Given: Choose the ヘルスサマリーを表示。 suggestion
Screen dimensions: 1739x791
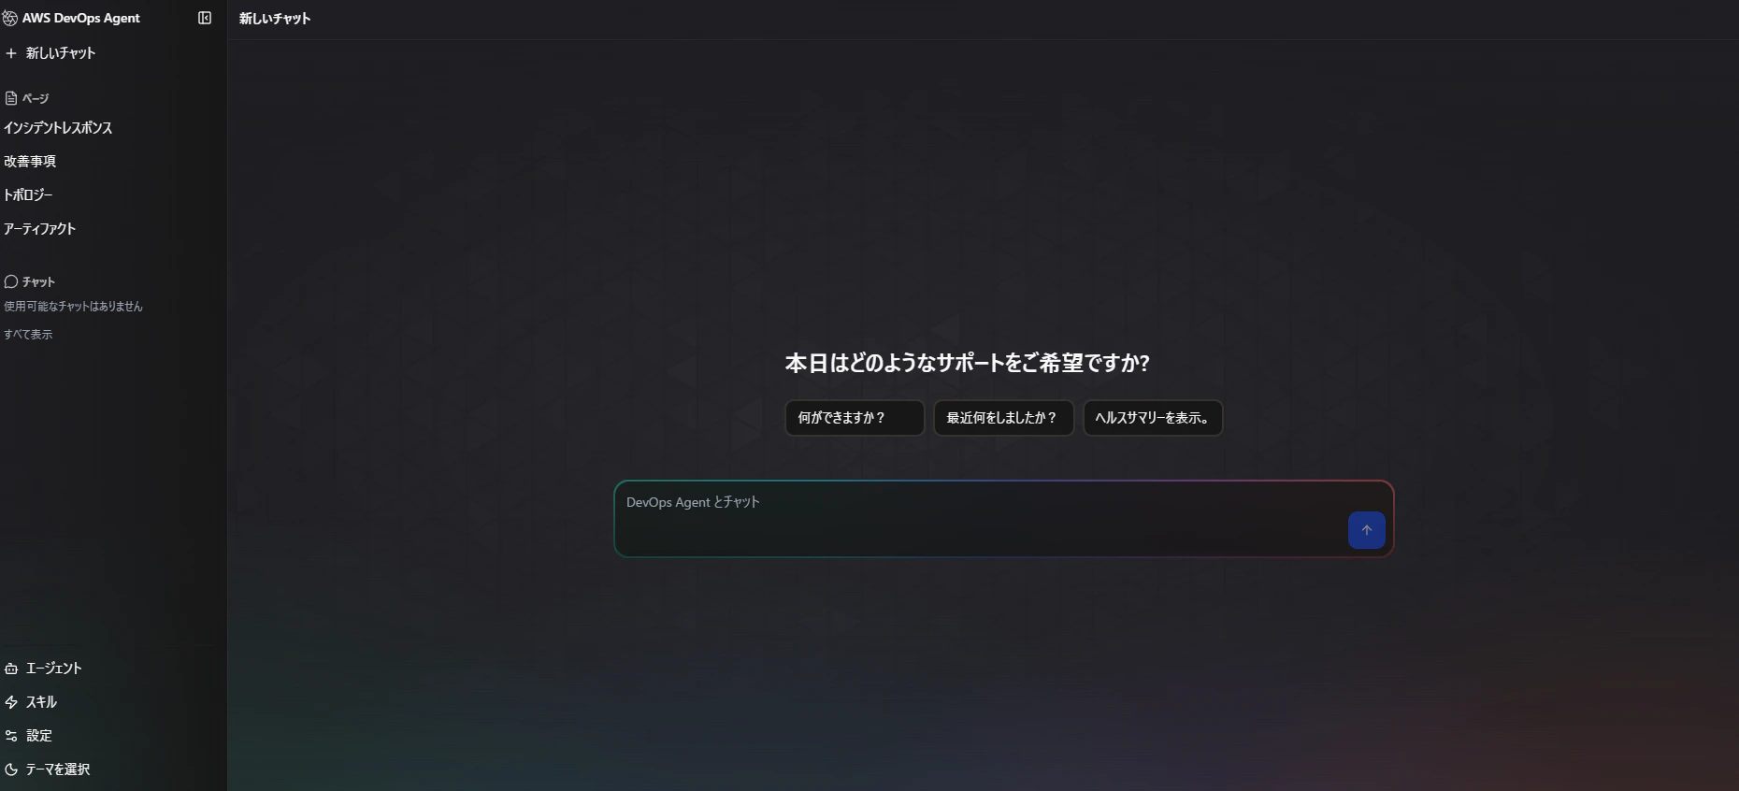Looking at the screenshot, I should click(1153, 418).
